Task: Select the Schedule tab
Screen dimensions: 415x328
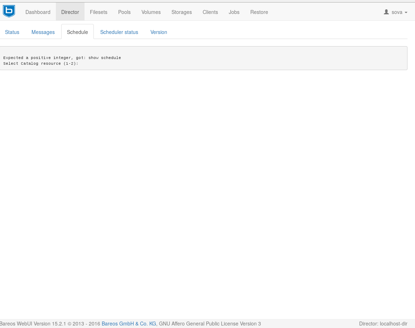Action: pos(77,32)
